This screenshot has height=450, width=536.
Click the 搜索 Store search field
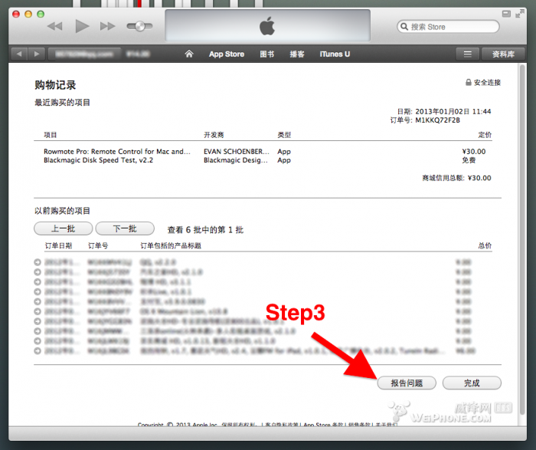pyautogui.click(x=448, y=27)
